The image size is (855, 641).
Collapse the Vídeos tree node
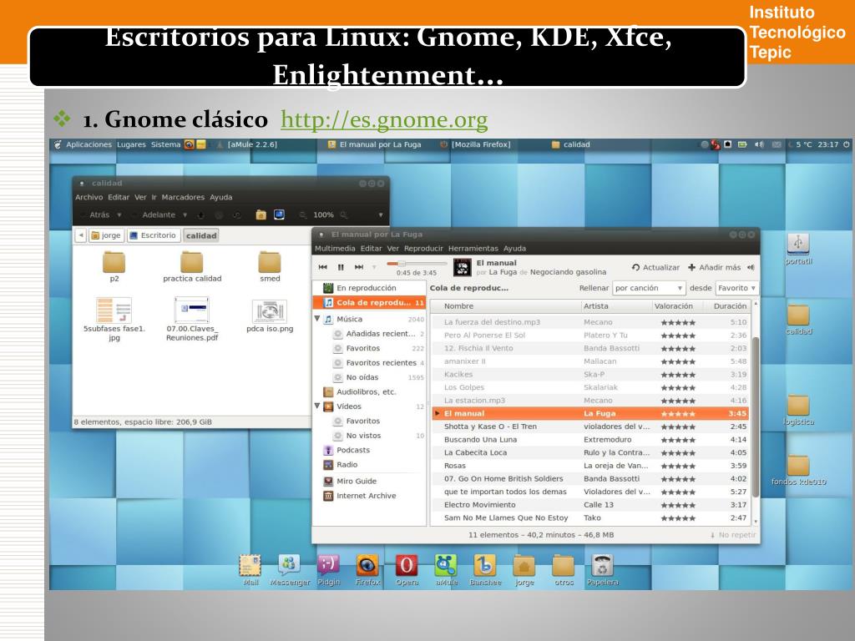click(x=317, y=406)
